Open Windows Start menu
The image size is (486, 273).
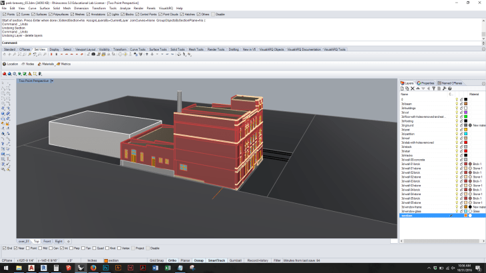pos(5,268)
